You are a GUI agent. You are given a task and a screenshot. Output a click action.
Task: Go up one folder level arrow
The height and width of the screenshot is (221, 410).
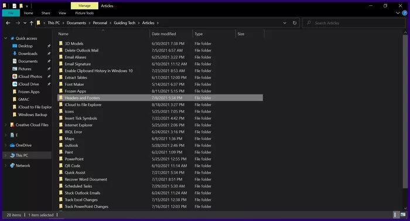pos(32,23)
